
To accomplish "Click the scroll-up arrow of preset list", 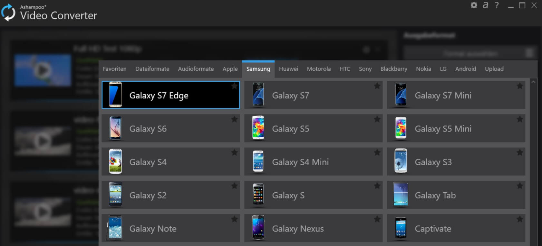I will pyautogui.click(x=533, y=82).
